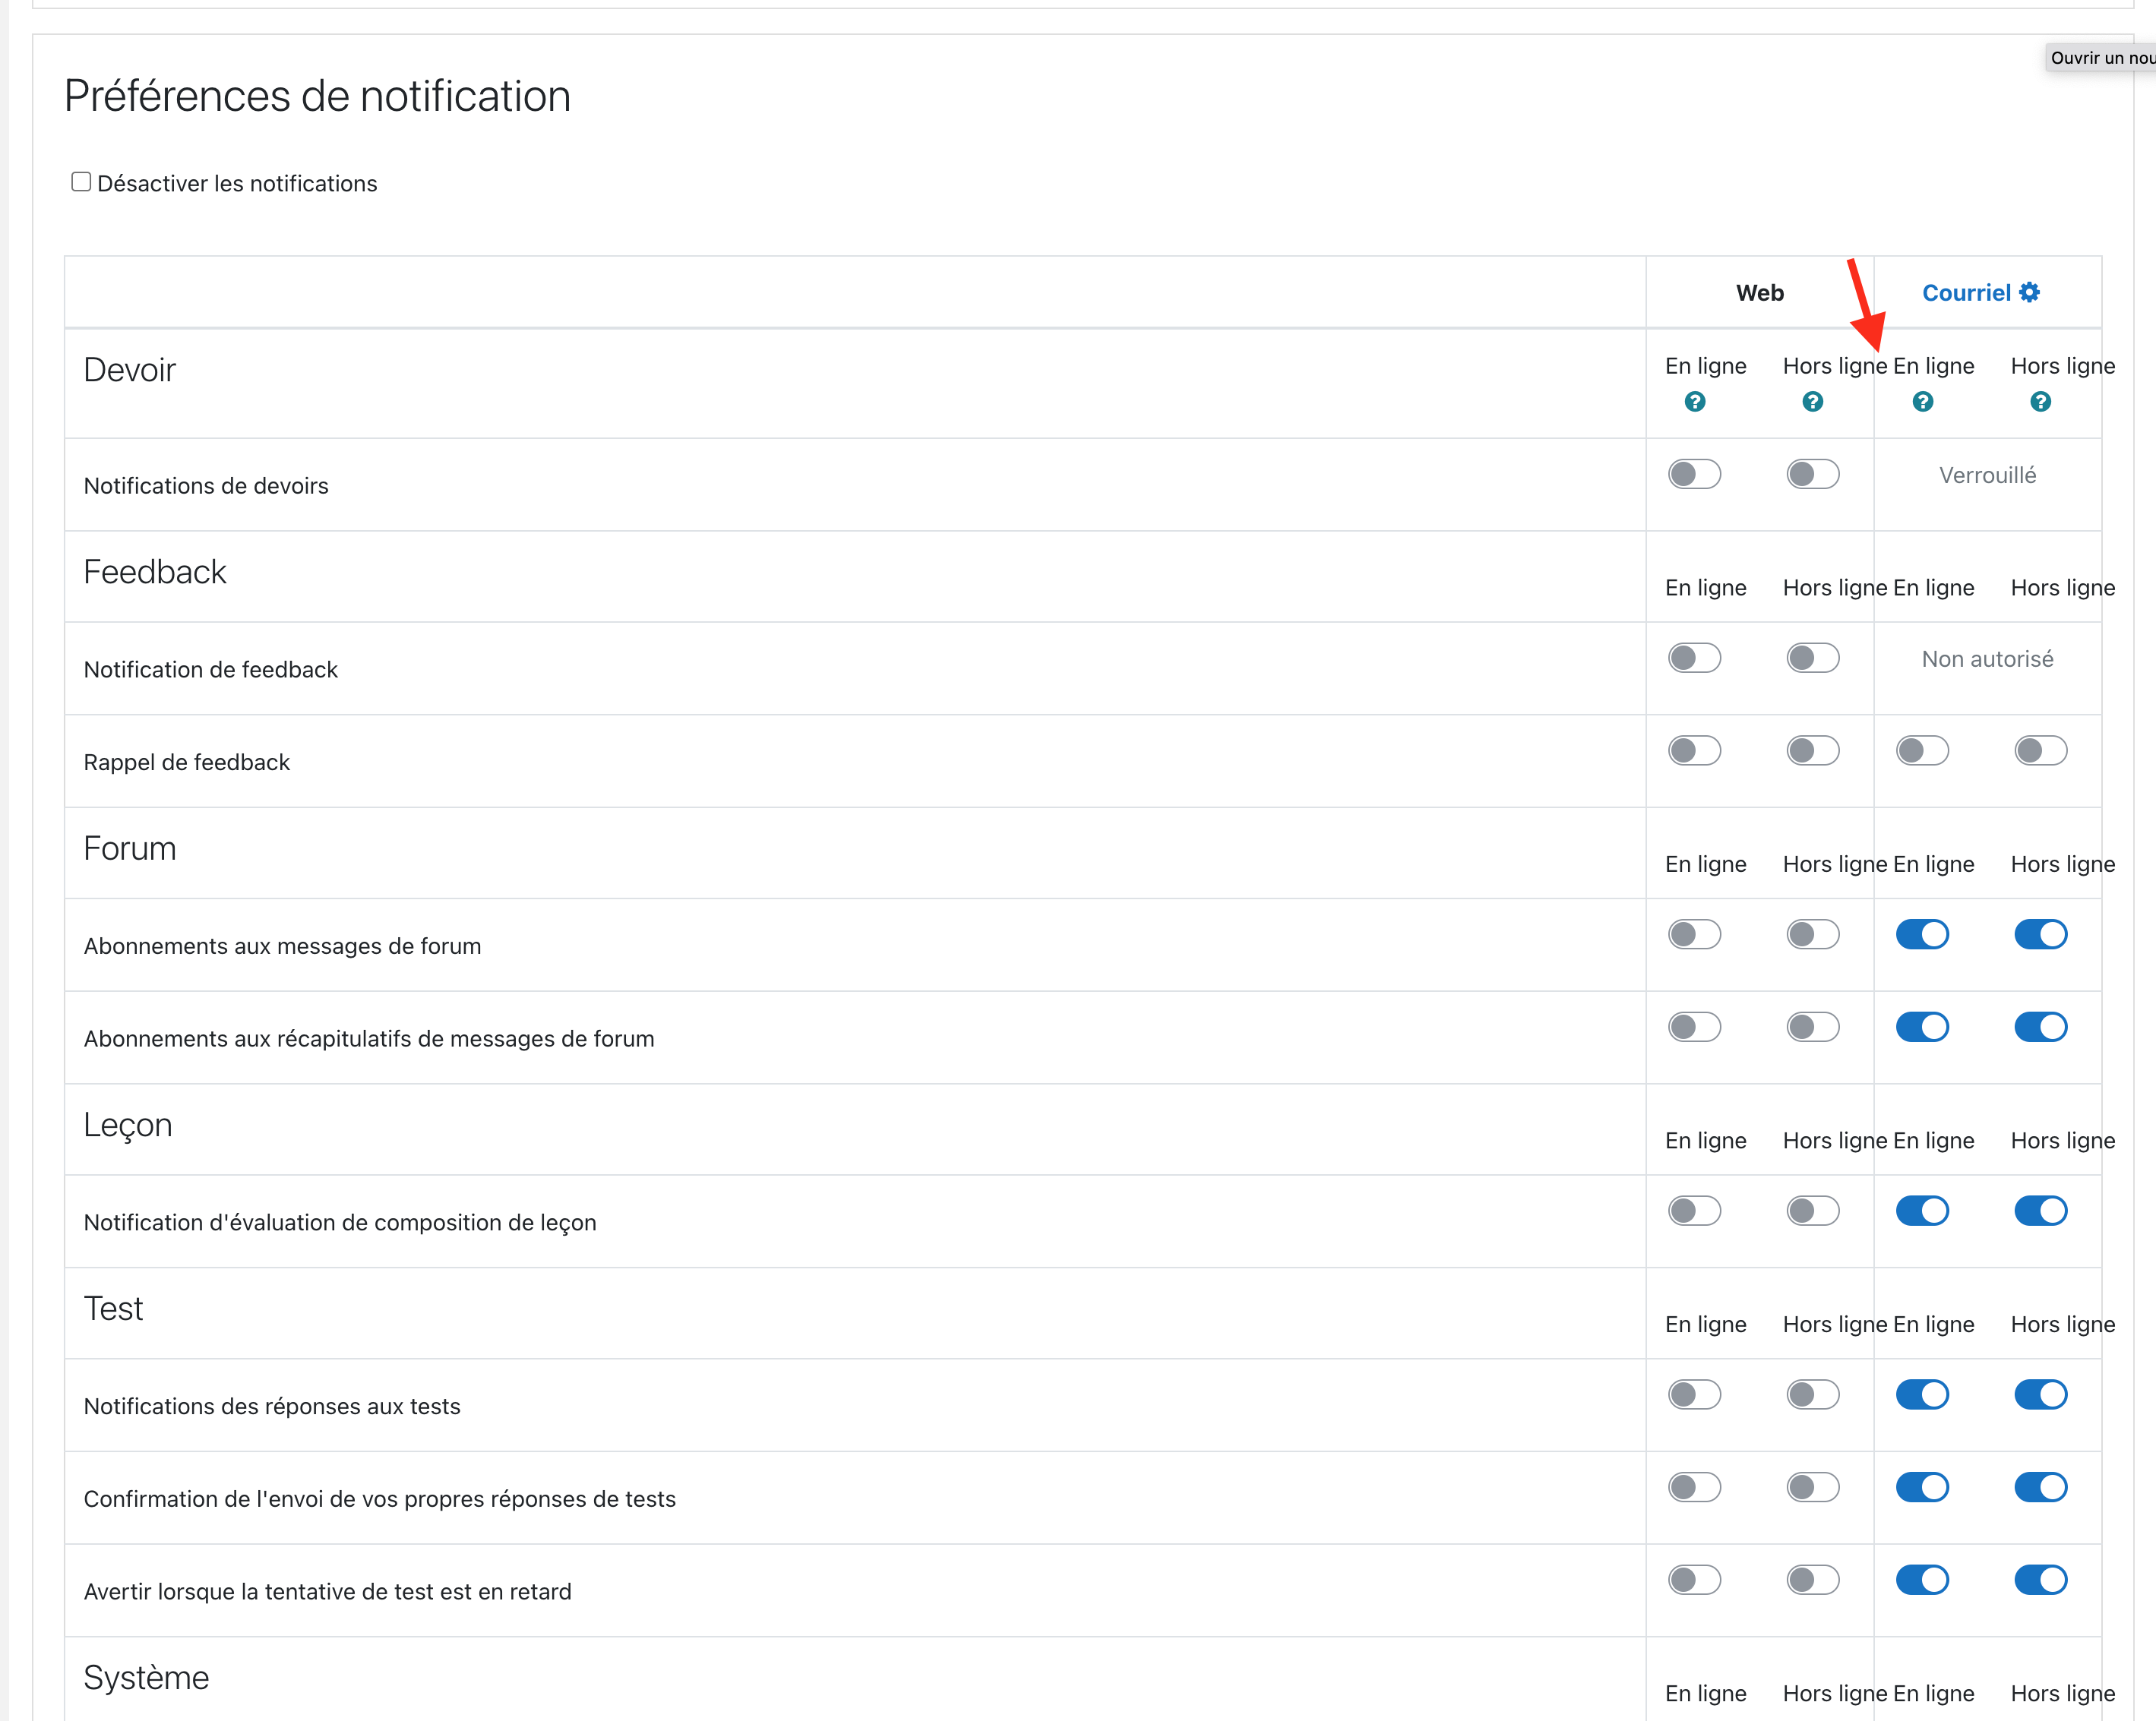Click help icon under Courriel En ligne
The image size is (2156, 1721).
[1923, 402]
